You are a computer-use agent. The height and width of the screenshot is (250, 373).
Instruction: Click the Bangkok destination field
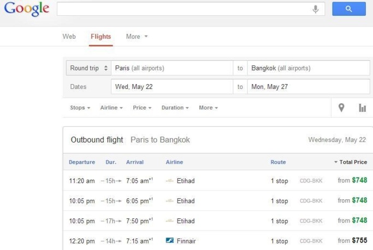[308, 68]
